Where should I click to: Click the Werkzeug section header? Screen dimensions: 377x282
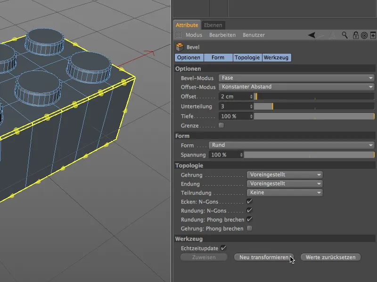[x=275, y=239]
